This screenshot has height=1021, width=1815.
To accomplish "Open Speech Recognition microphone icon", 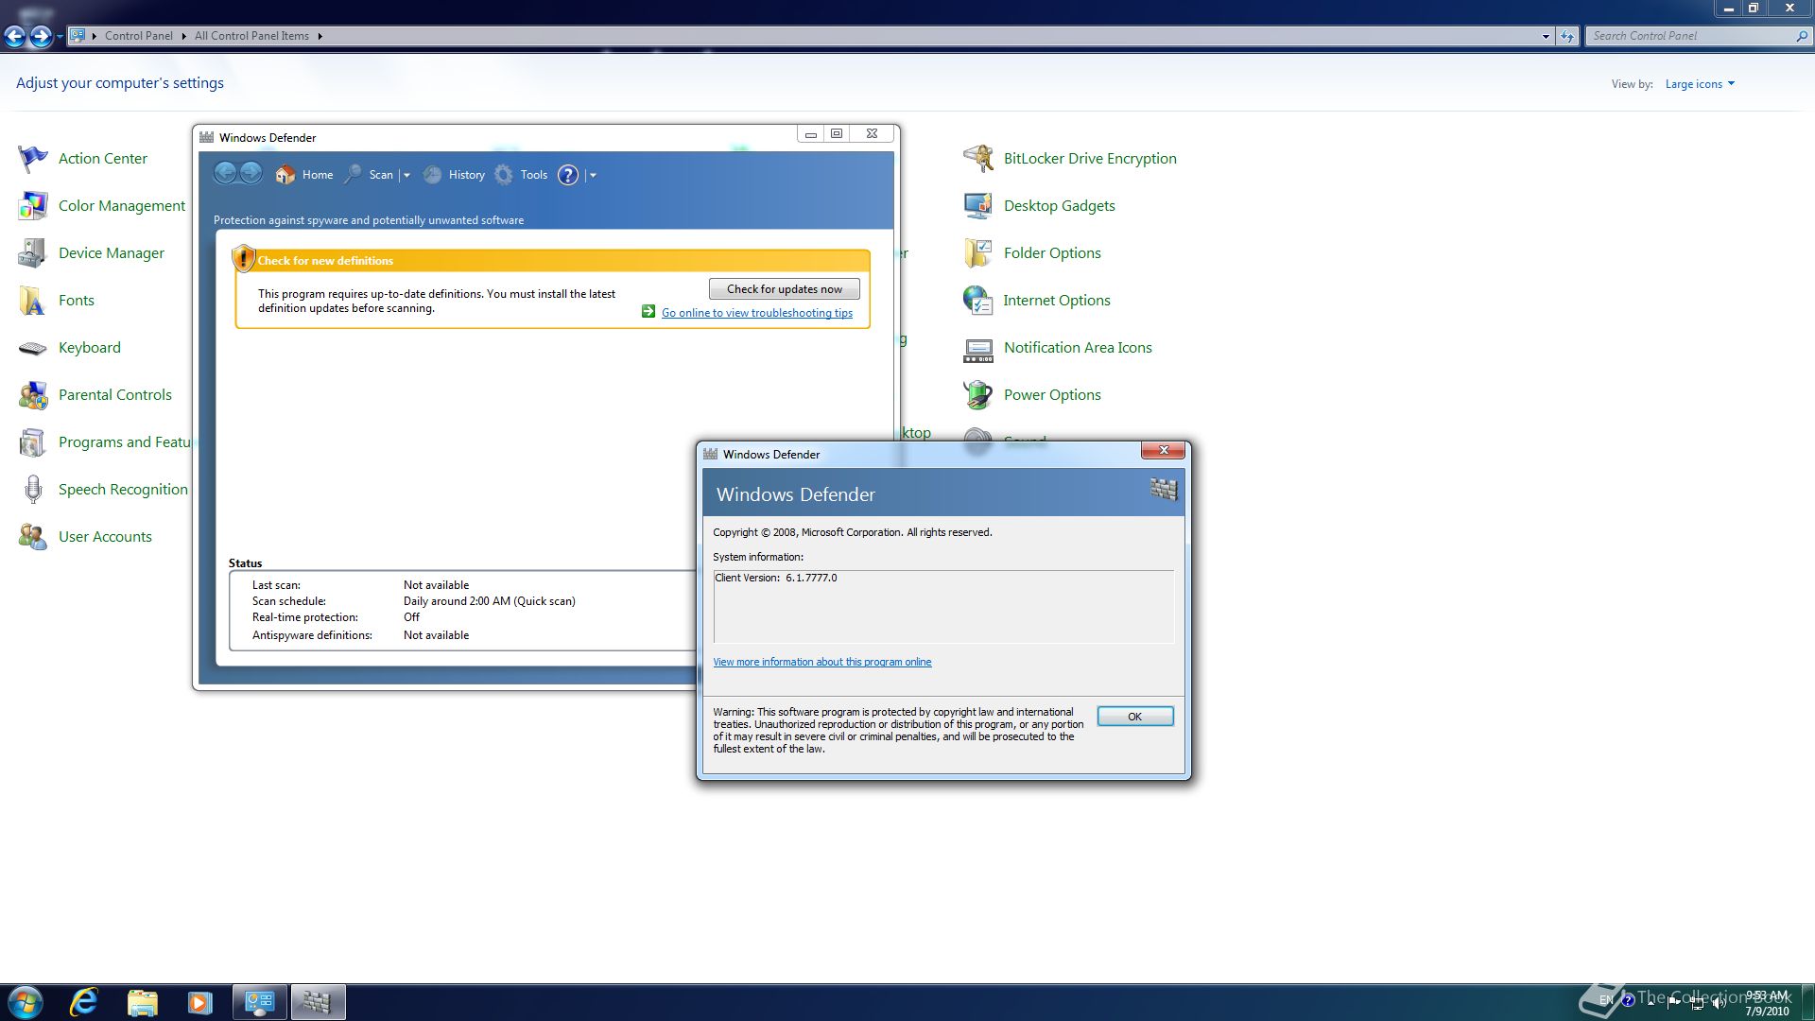I will tap(33, 490).
